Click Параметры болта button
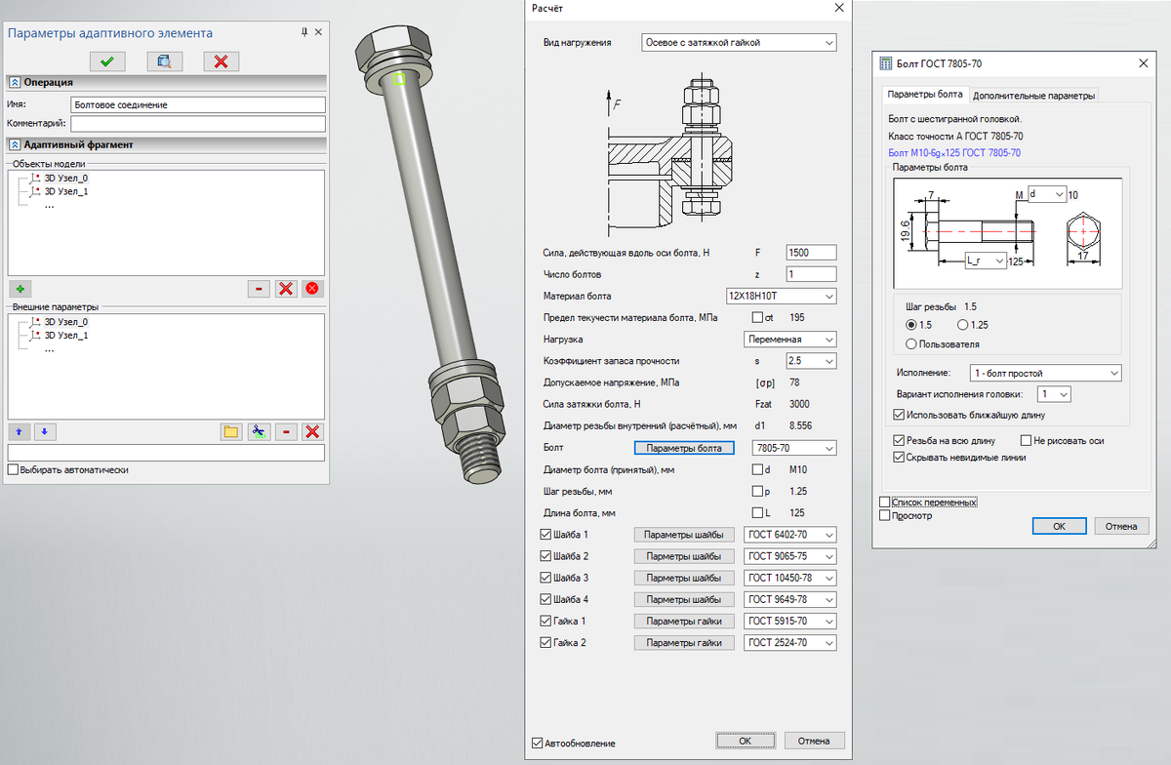The height and width of the screenshot is (765, 1171). point(683,448)
